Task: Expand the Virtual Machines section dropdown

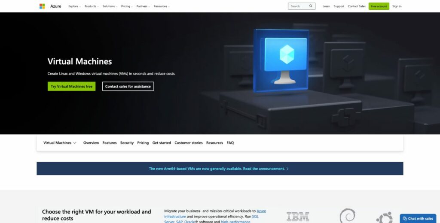Action: point(60,143)
